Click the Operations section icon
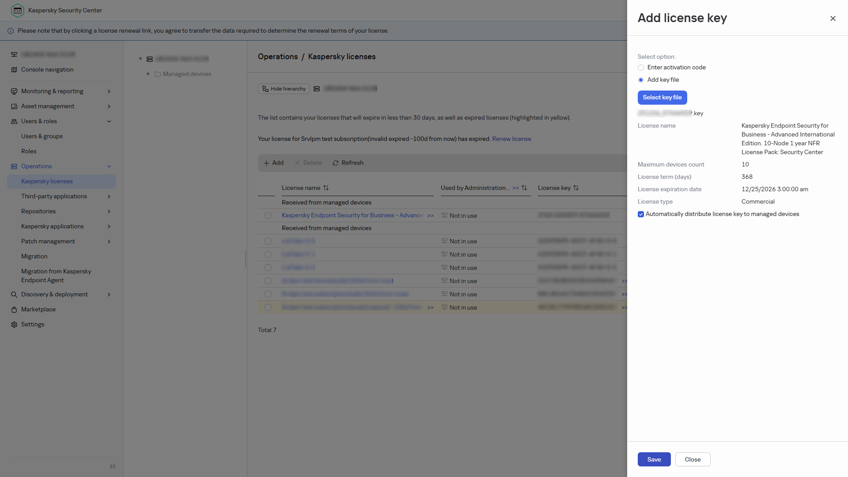Image resolution: width=848 pixels, height=477 pixels. (x=14, y=167)
